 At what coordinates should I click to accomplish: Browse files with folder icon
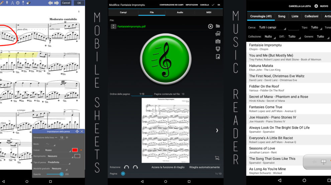[x=218, y=26]
